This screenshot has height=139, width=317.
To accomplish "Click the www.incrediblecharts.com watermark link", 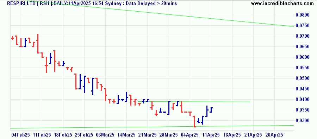I will tap(284, 4).
